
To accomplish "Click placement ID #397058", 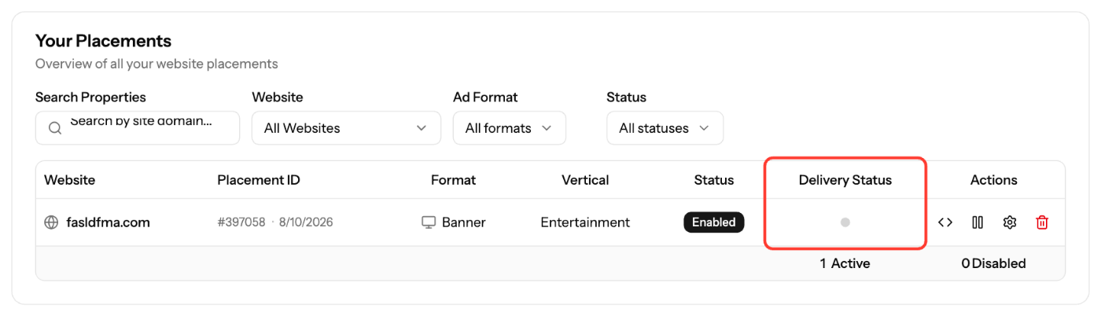I will 241,222.
